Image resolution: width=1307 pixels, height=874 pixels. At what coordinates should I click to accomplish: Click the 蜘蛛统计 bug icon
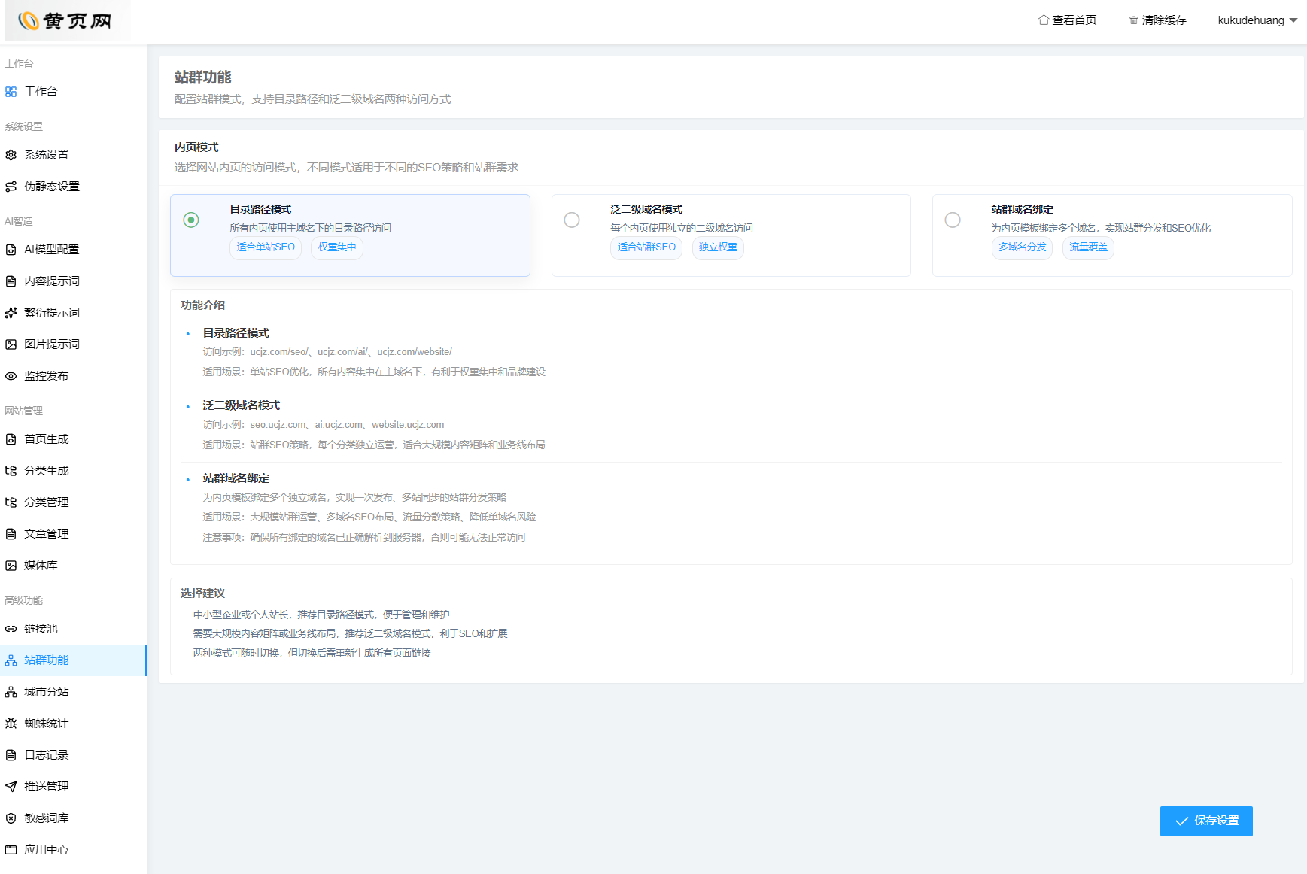(x=11, y=724)
